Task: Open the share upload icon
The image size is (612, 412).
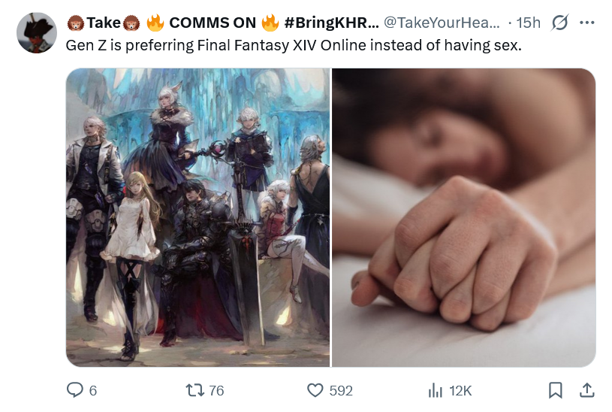Action: 586,390
